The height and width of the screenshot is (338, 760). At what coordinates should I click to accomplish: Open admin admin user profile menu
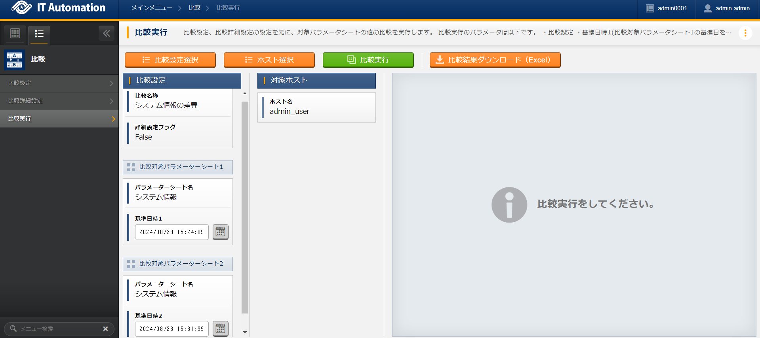727,8
